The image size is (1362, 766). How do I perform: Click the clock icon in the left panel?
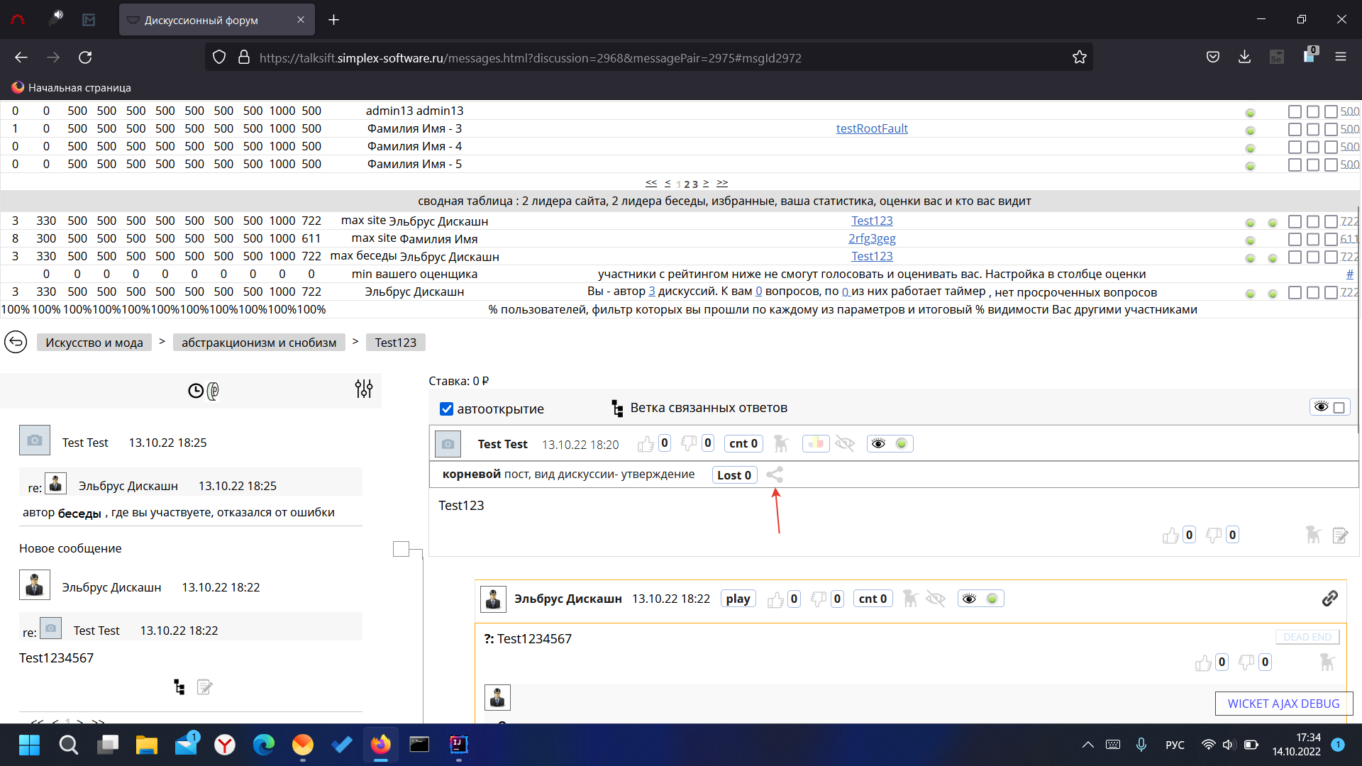coord(196,391)
